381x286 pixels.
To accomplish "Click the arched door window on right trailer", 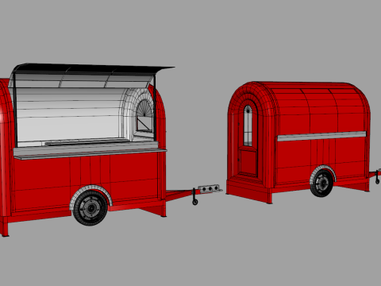I will 248,126.
